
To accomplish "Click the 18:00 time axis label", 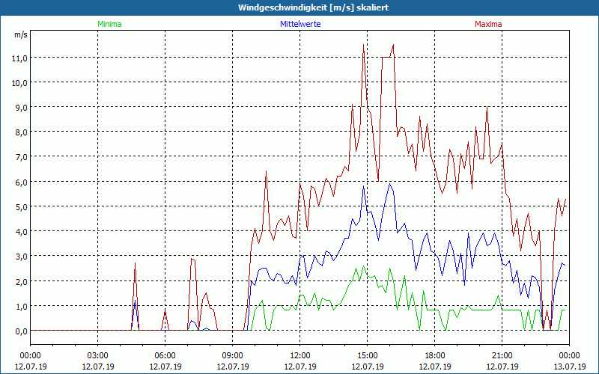I will point(435,356).
